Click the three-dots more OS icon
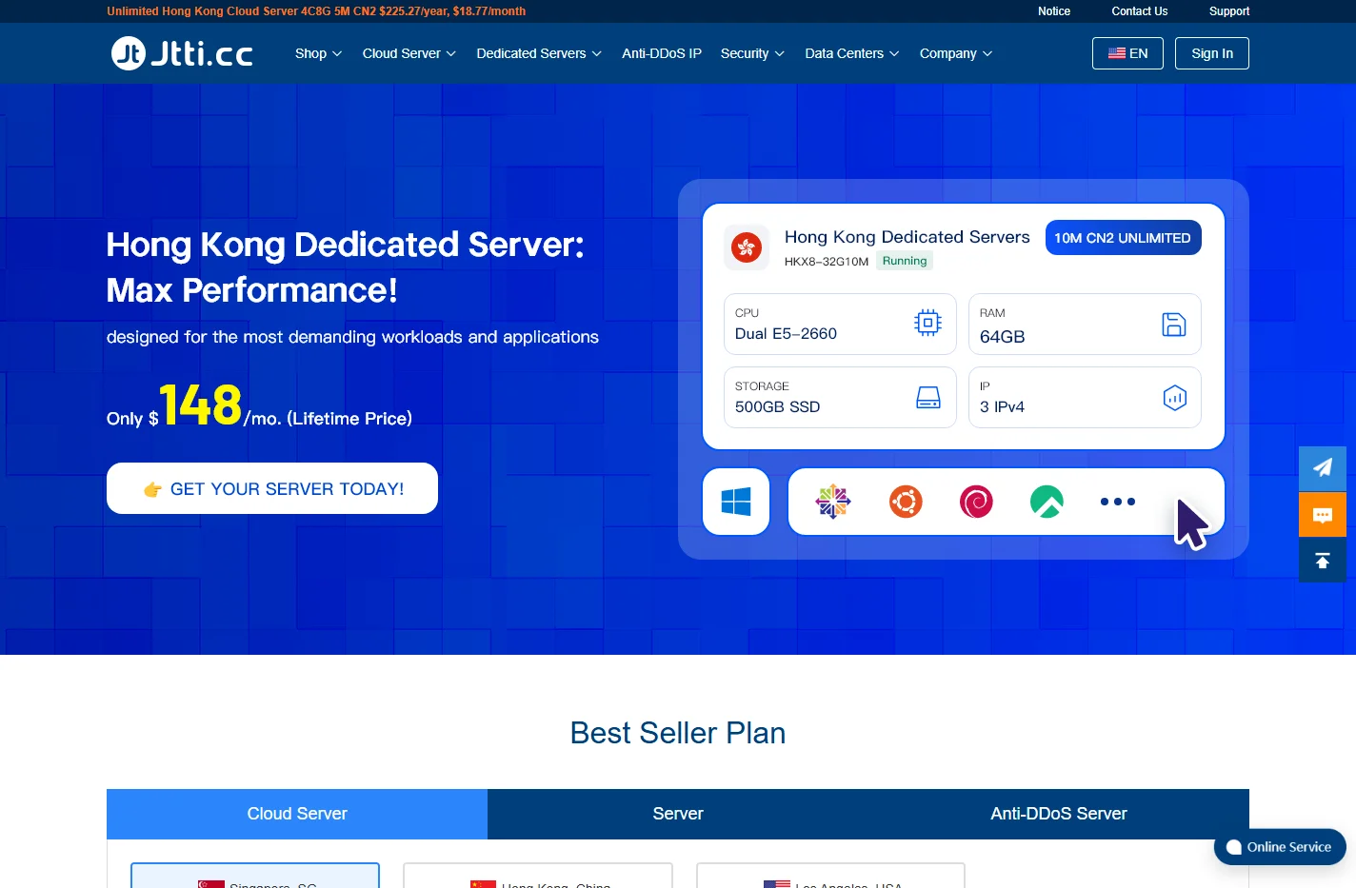Image resolution: width=1356 pixels, height=888 pixels. tap(1118, 502)
